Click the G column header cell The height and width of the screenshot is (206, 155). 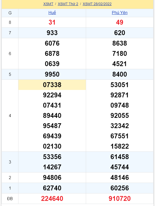tap(10, 13)
